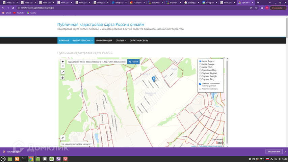Zoom in the map with plus button
The width and height of the screenshot is (288, 162).
point(63,62)
